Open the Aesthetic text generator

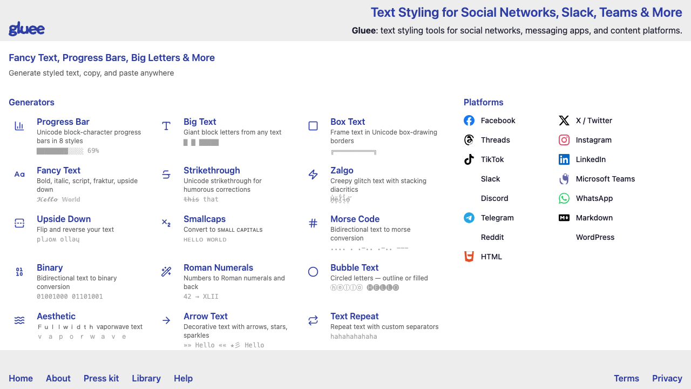coord(56,316)
